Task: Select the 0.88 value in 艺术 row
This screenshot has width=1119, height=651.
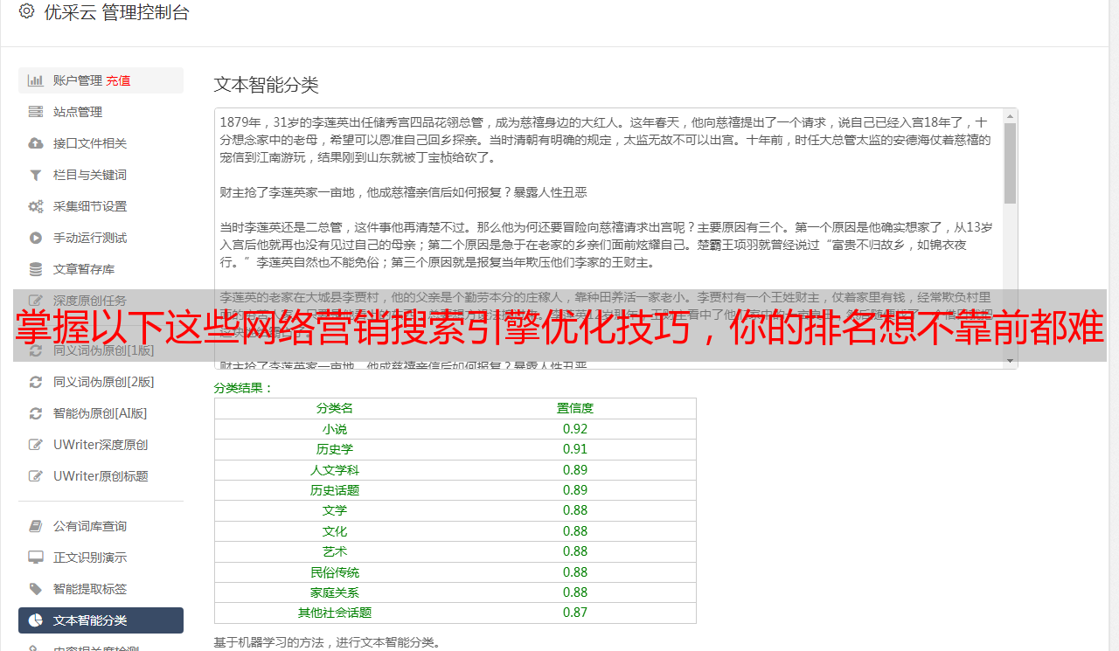Action: point(575,551)
